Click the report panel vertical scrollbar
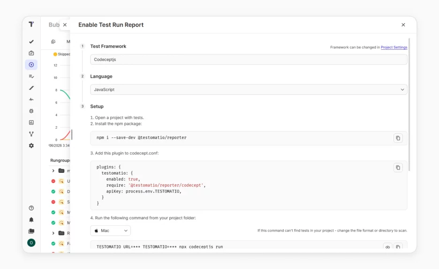 point(409,105)
